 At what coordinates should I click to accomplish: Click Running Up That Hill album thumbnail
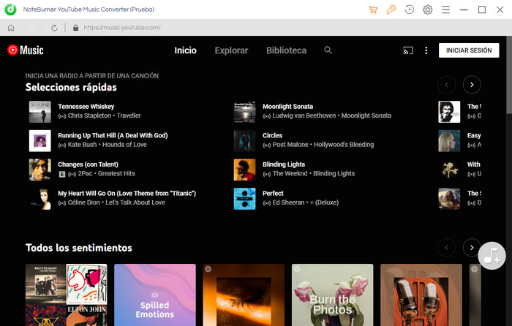39,140
